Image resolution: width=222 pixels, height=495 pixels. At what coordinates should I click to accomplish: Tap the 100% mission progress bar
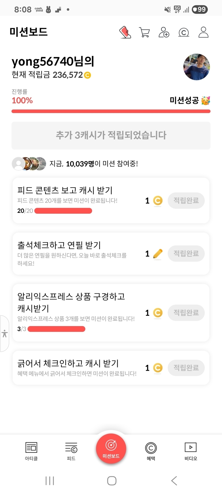[x=111, y=111]
